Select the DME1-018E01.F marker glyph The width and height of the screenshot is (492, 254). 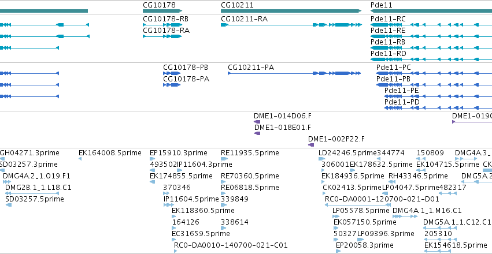tap(257, 133)
